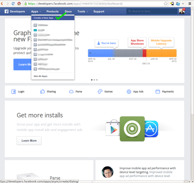
Task: Click the browser reload icon
Action: coord(13,4)
